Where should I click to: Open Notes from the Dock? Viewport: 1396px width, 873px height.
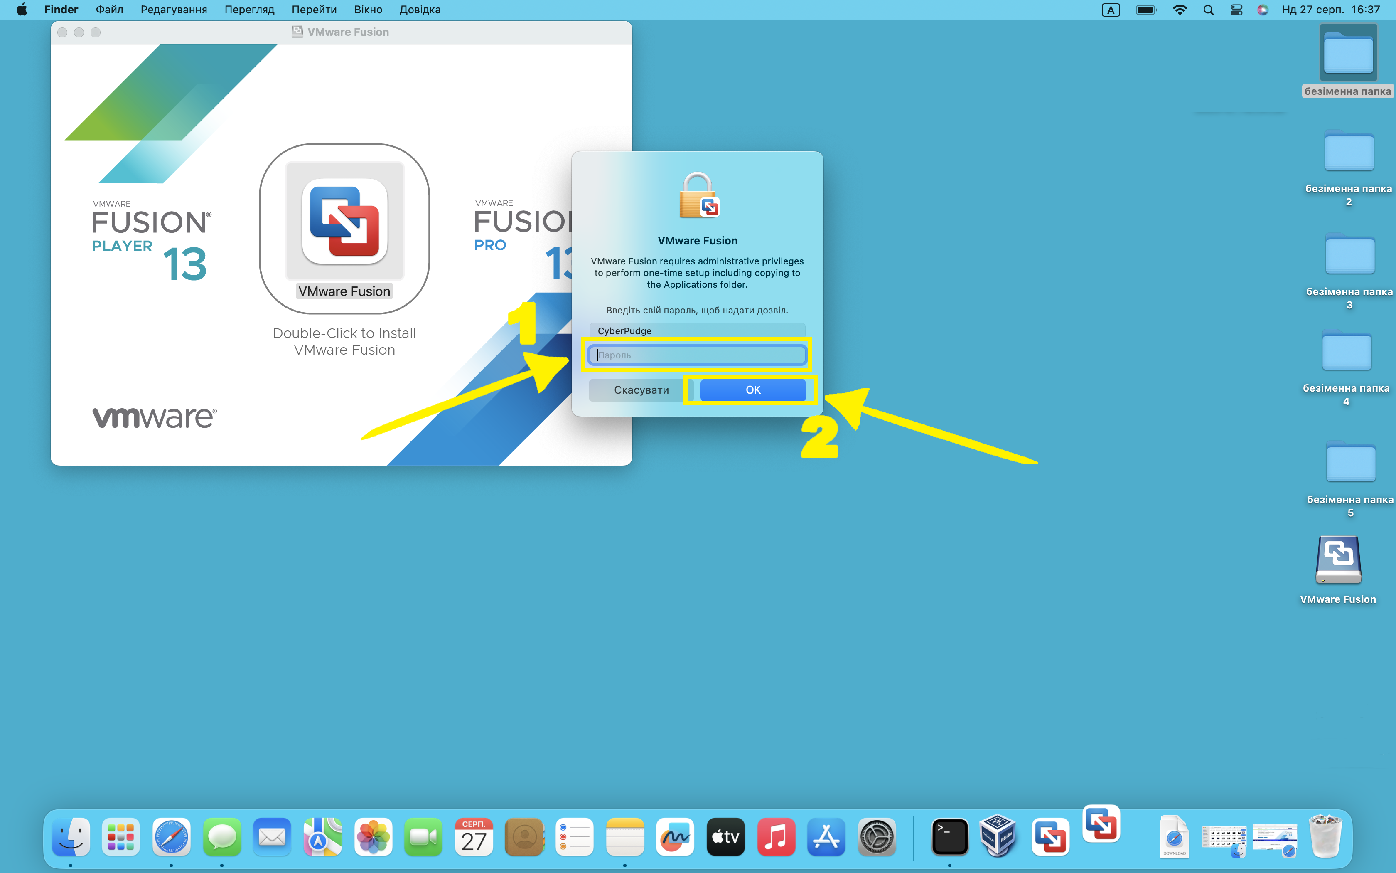click(625, 836)
